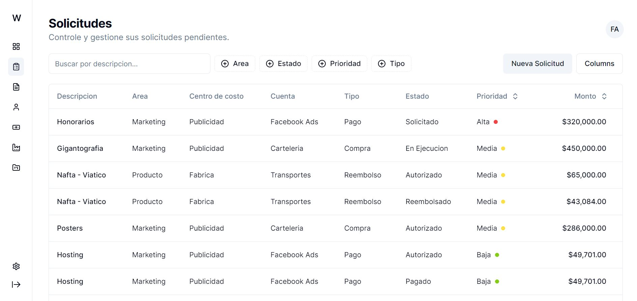The width and height of the screenshot is (637, 301).
Task: Click the W logo at top
Action: (17, 18)
